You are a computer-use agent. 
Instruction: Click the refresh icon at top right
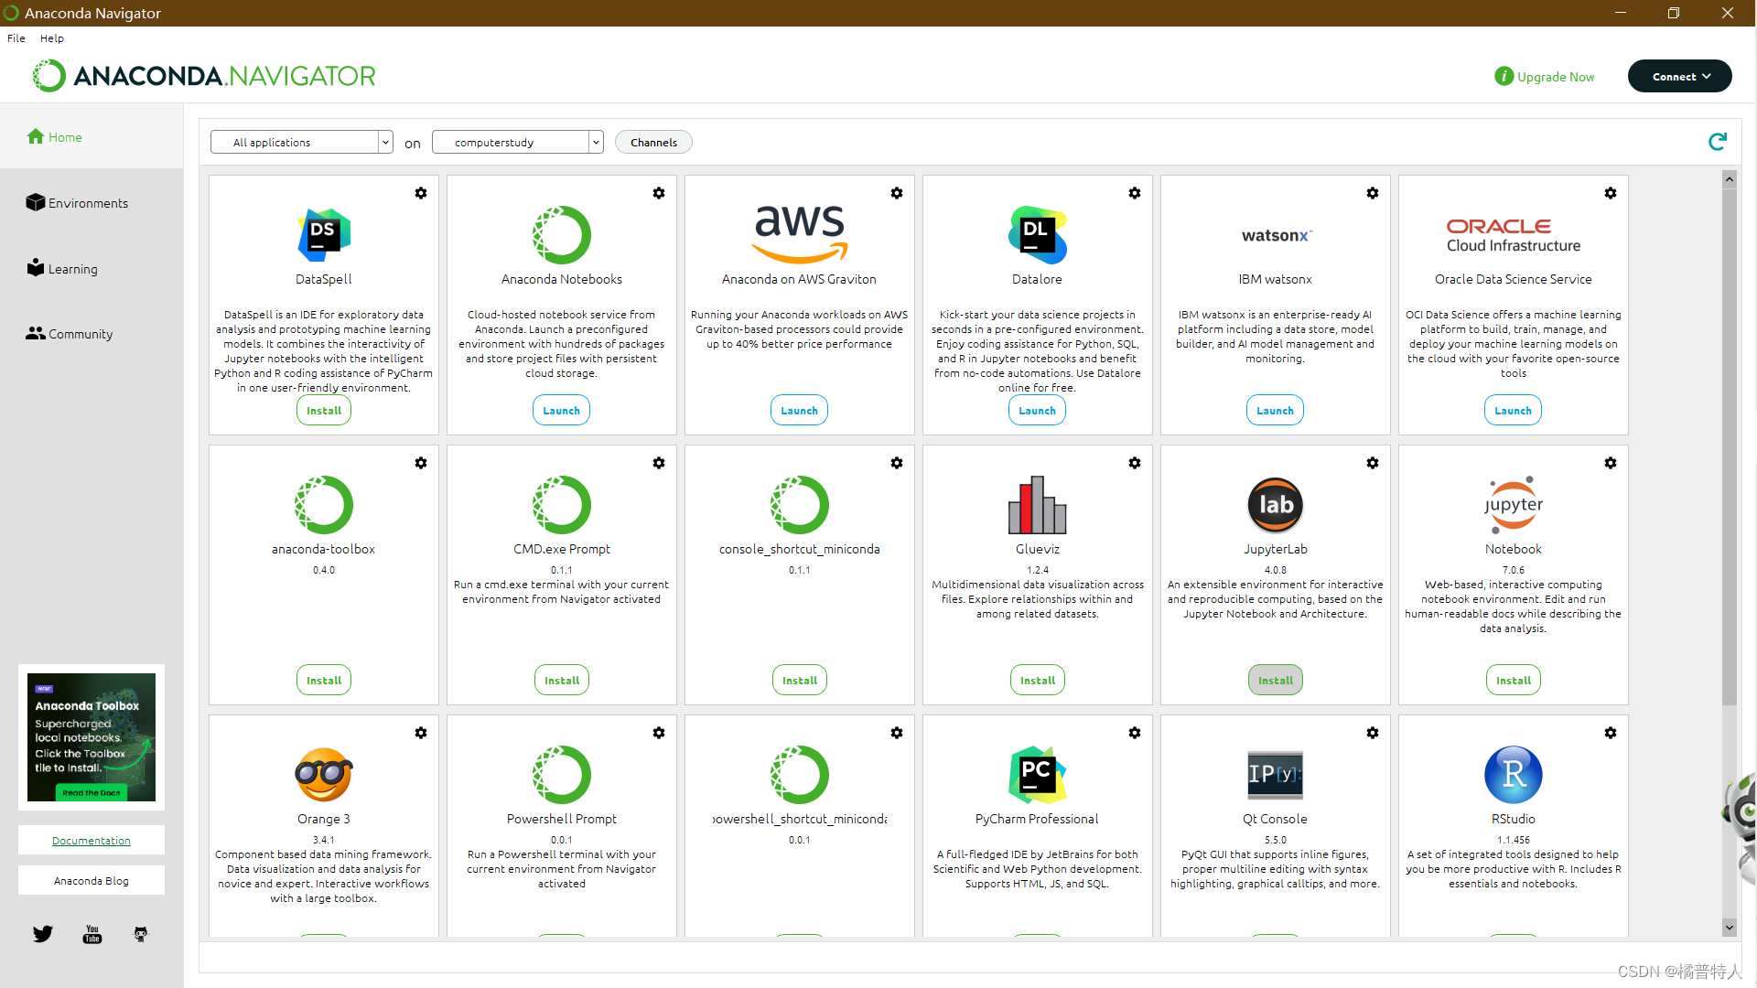coord(1717,141)
